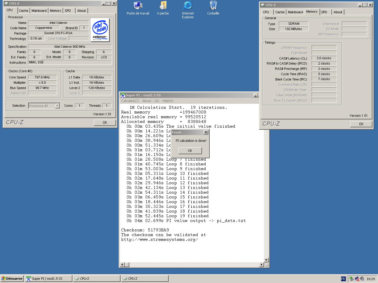378x283 pixels.
Task: Click the xtremesystems.org URL text
Action: (x=160, y=240)
